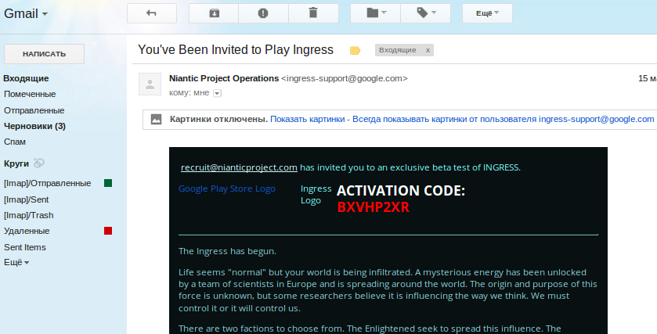657x334 pixels.
Task: Click the Ingress Logo image placeholder
Action: coord(316,195)
